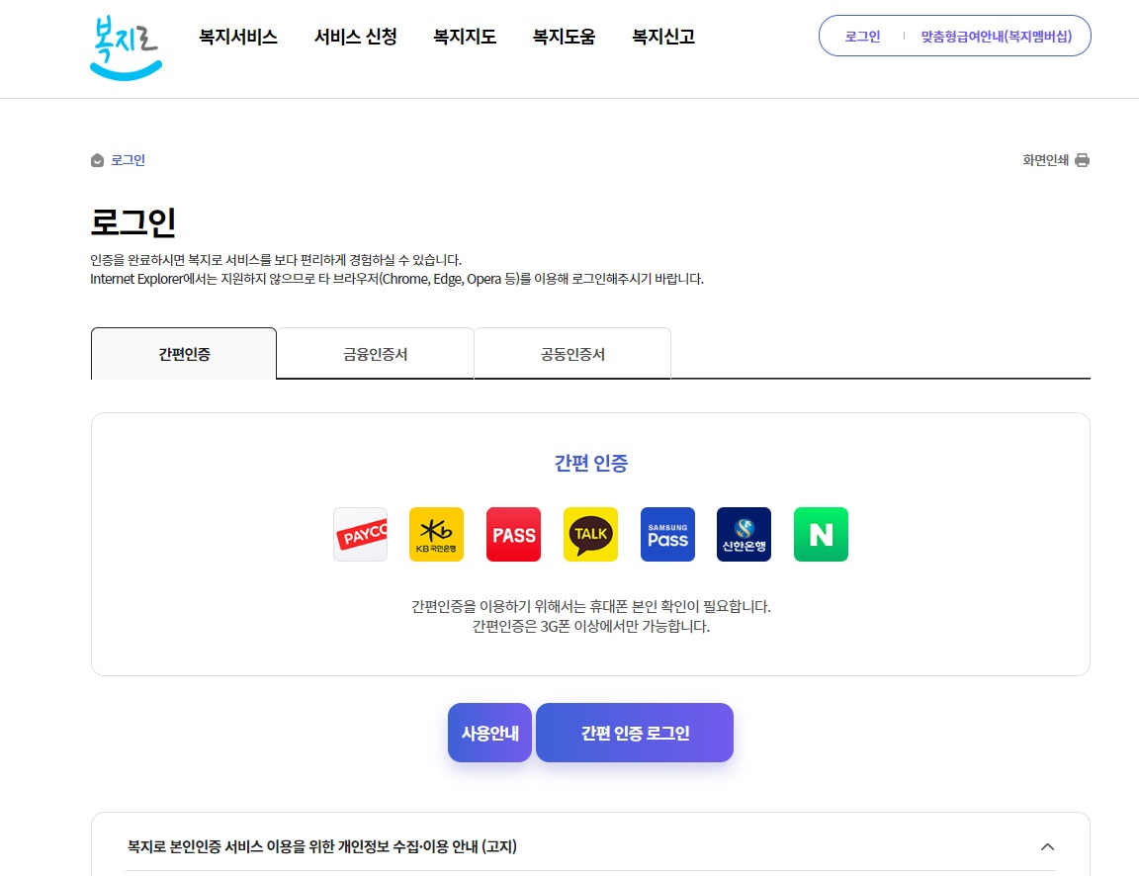Select the KB국민은행 authentication icon
The image size is (1139, 876).
436,534
